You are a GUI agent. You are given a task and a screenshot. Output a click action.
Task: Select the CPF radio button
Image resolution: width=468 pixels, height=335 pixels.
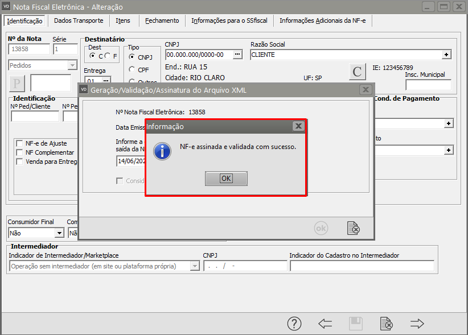pos(132,70)
